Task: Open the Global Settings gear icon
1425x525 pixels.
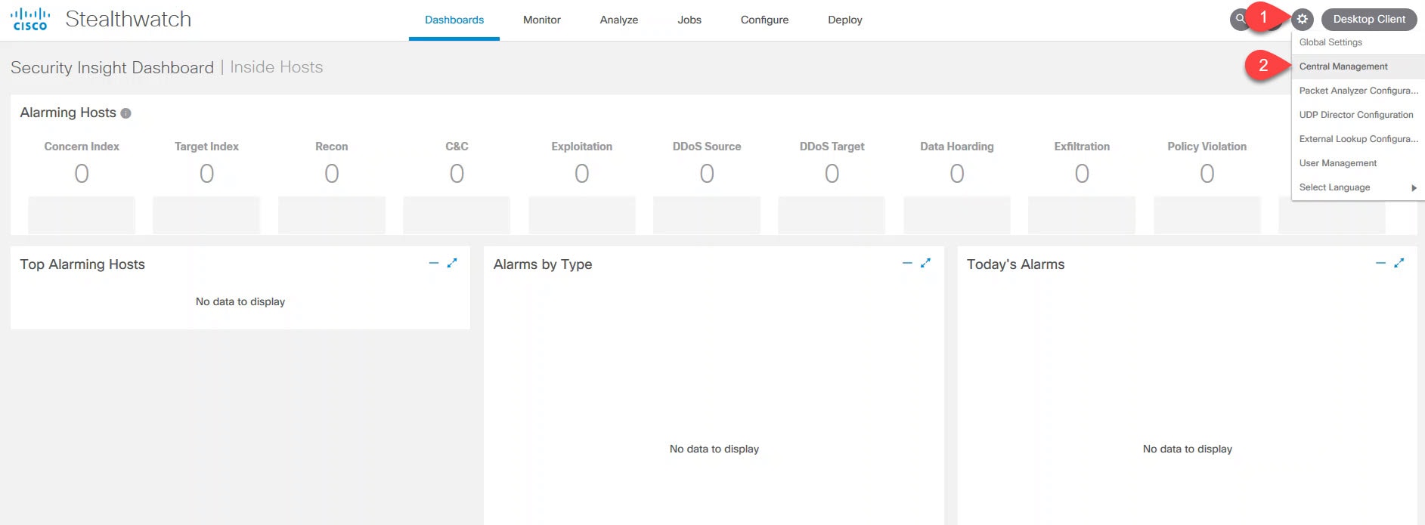Action: click(1302, 20)
